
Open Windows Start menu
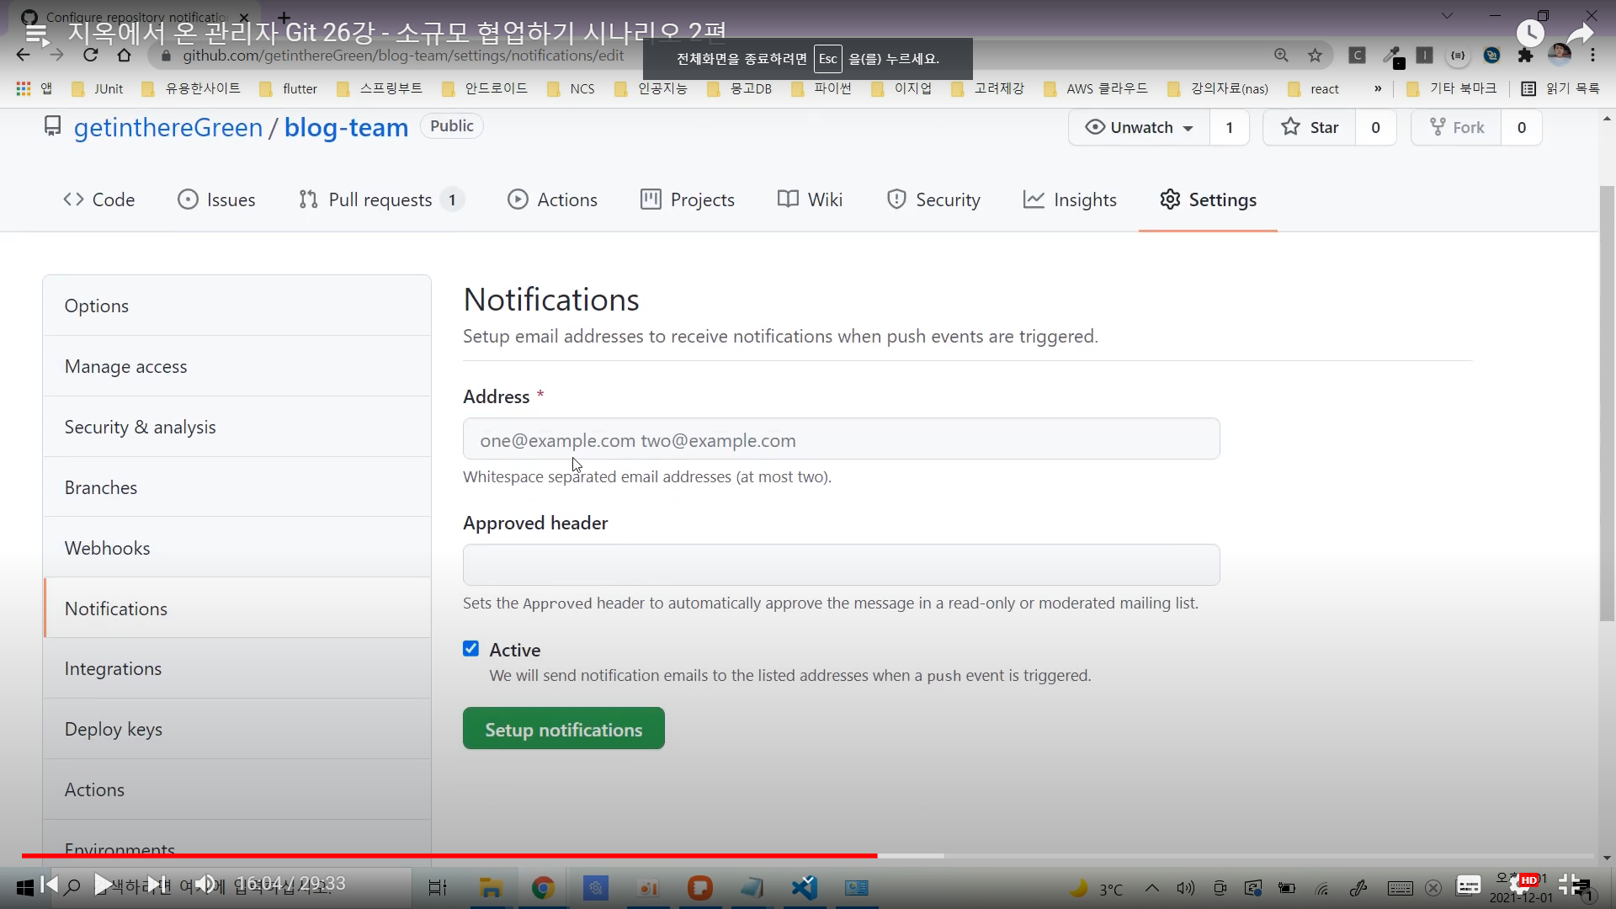pos(24,888)
